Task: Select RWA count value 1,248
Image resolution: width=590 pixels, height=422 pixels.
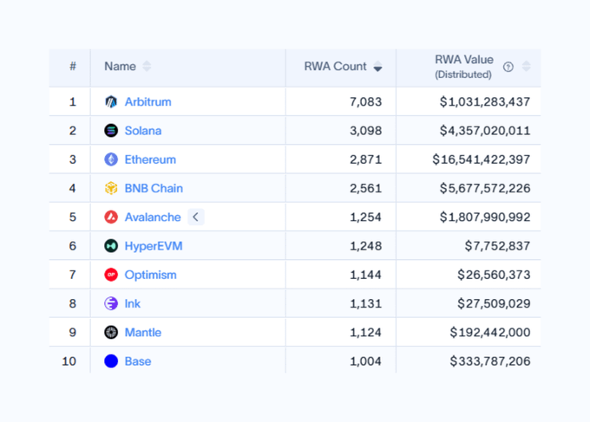Action: (x=366, y=246)
